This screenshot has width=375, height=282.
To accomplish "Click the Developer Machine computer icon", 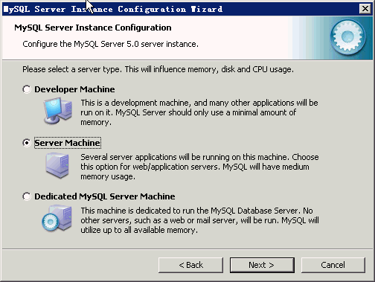I will pos(58,111).
